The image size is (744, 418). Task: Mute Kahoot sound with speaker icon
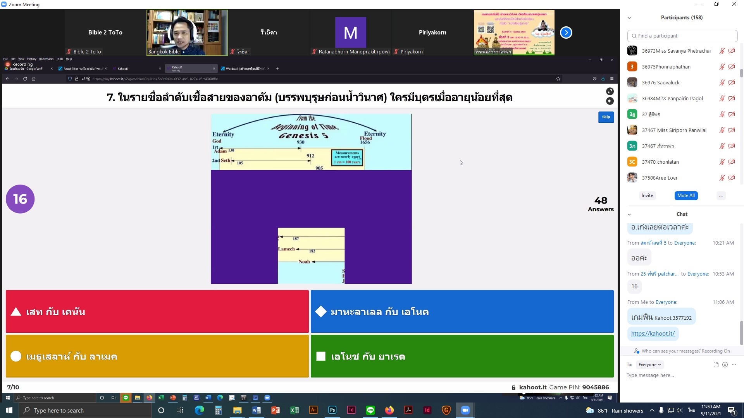610,101
